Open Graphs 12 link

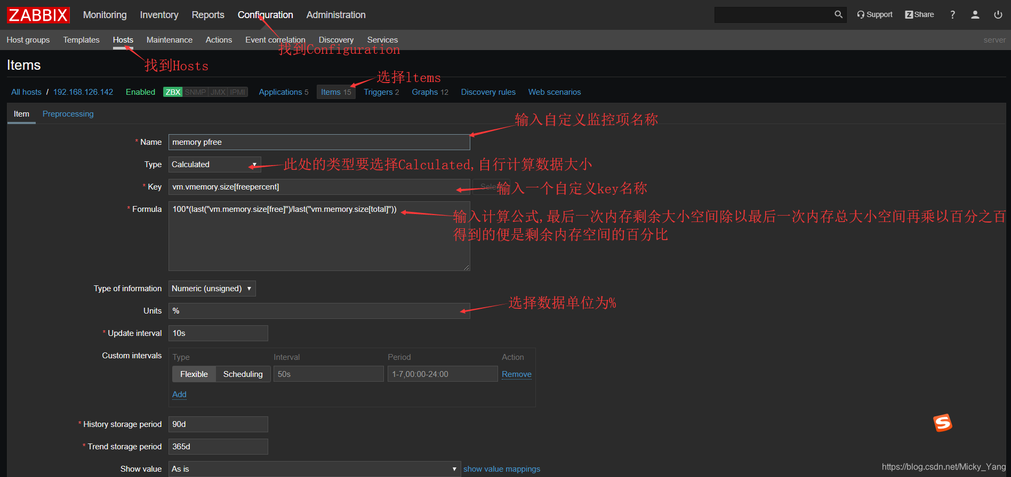pyautogui.click(x=430, y=92)
